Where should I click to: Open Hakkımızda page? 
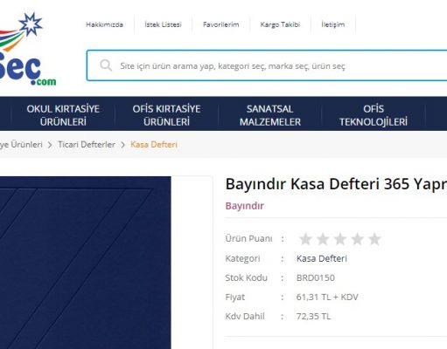104,24
